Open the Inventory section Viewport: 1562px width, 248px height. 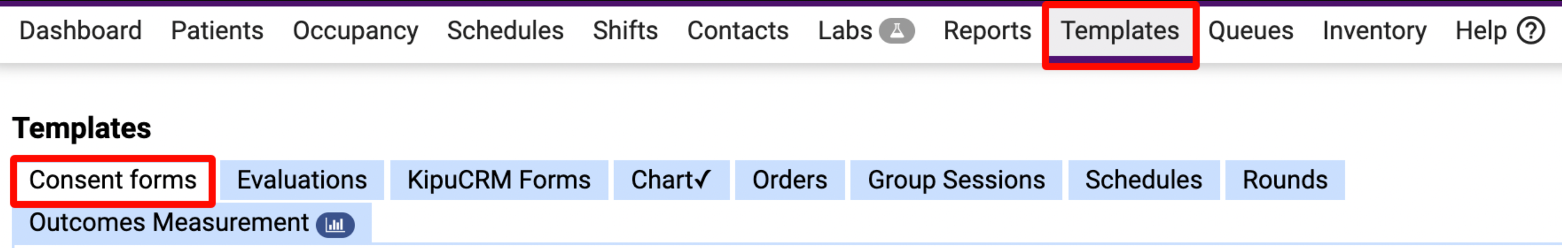pos(1374,30)
